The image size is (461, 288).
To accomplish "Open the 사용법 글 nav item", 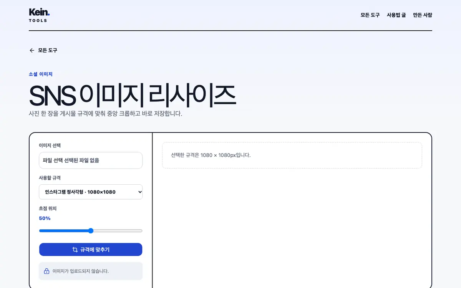I will (396, 15).
